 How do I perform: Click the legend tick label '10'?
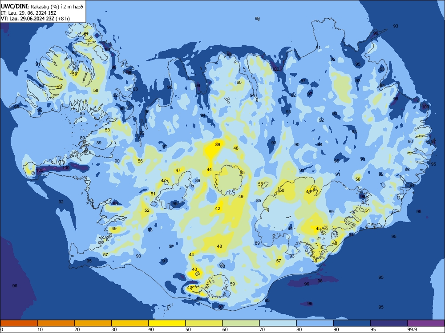pyautogui.click(x=40, y=329)
